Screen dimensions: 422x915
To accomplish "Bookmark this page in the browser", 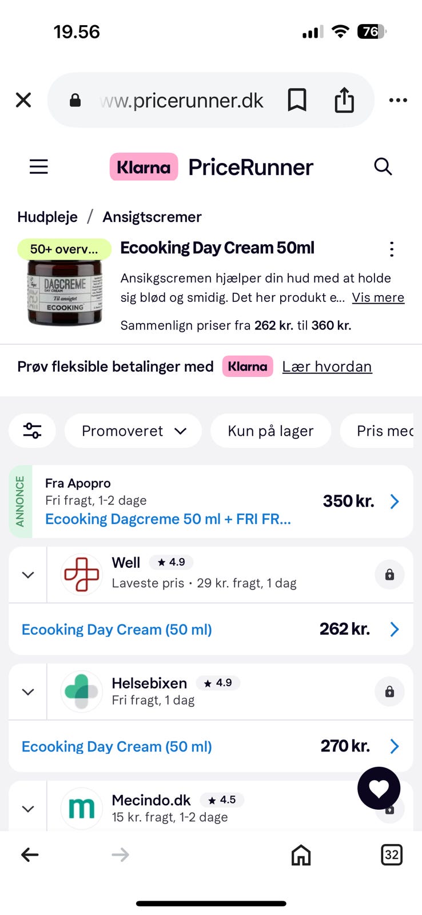I will pyautogui.click(x=297, y=100).
